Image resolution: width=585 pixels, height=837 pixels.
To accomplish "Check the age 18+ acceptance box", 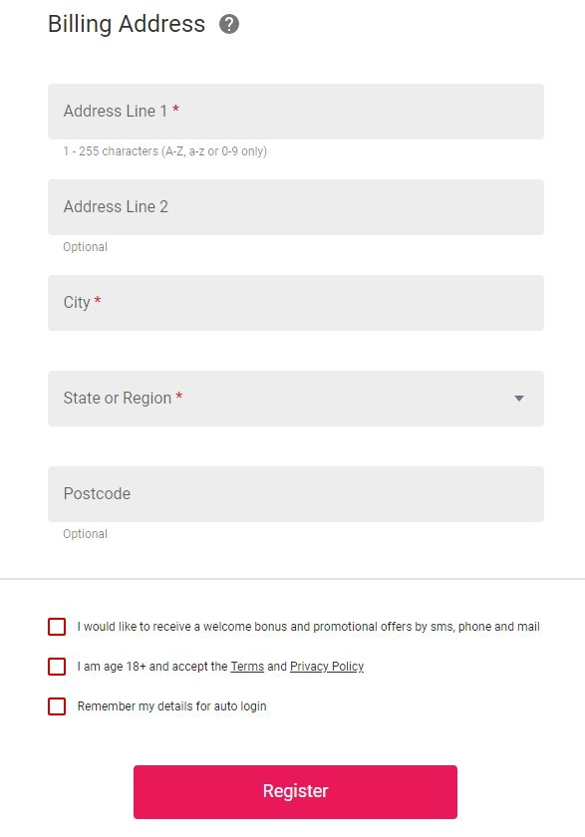I will [x=57, y=667].
